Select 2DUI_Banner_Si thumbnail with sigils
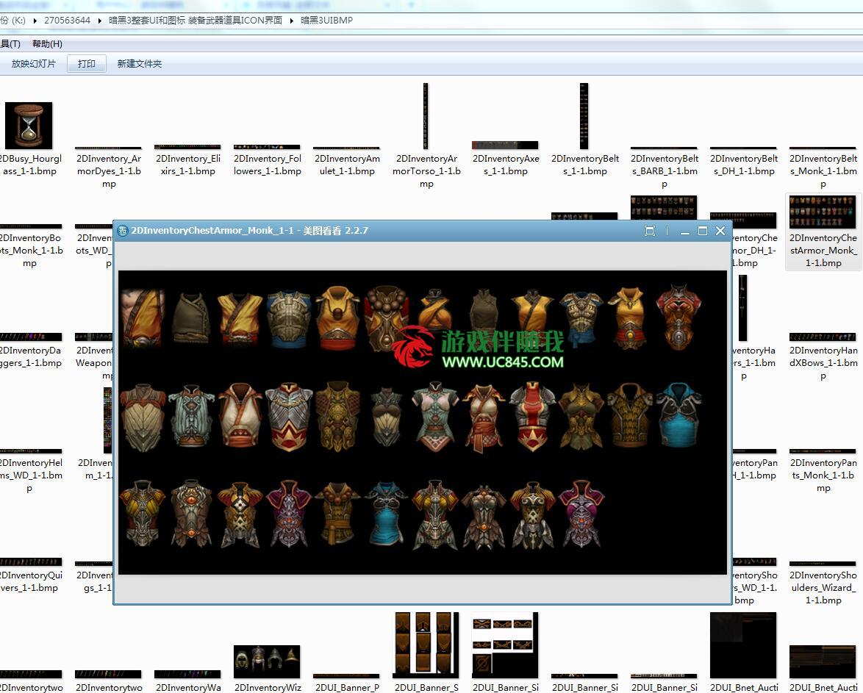 505,645
